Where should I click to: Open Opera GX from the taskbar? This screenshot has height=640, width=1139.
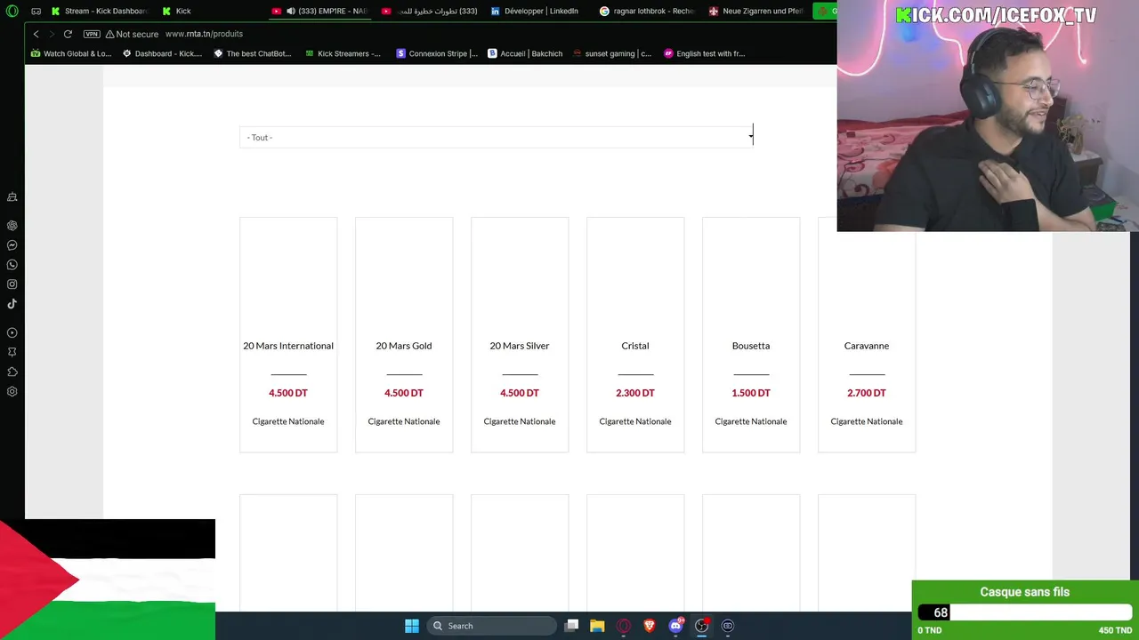click(x=624, y=626)
